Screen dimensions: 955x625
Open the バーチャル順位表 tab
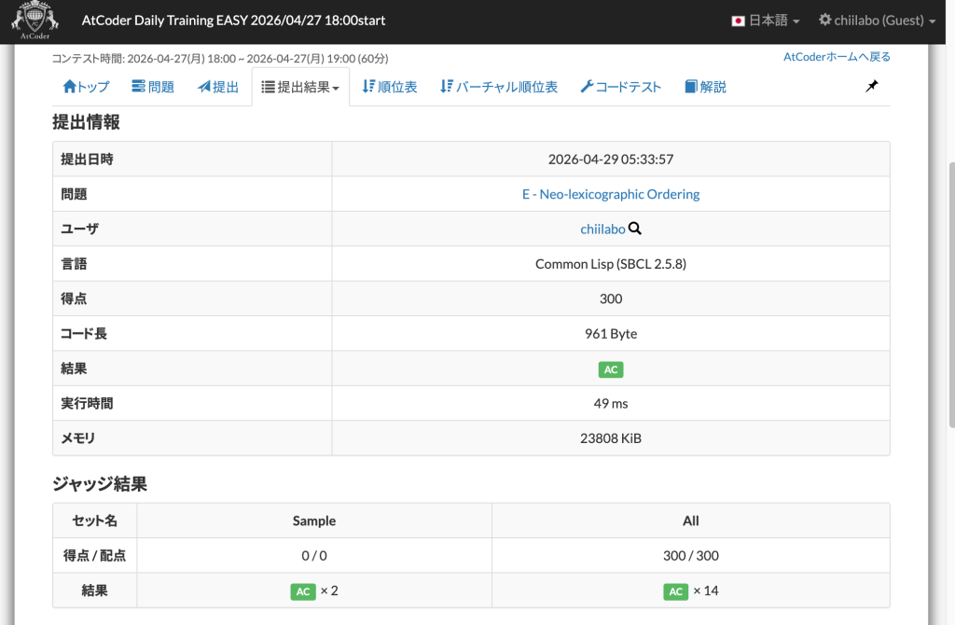pyautogui.click(x=499, y=87)
